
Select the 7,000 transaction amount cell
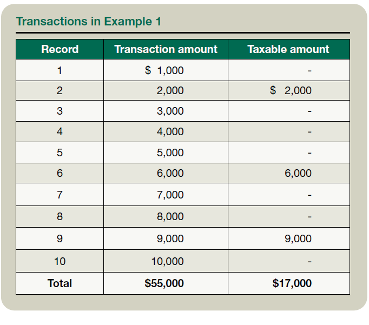[170, 195]
